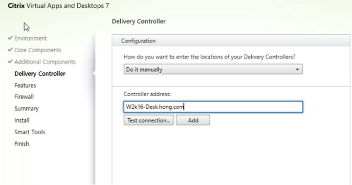This screenshot has height=185, width=352.
Task: Go to the Environment step
Action: point(30,39)
